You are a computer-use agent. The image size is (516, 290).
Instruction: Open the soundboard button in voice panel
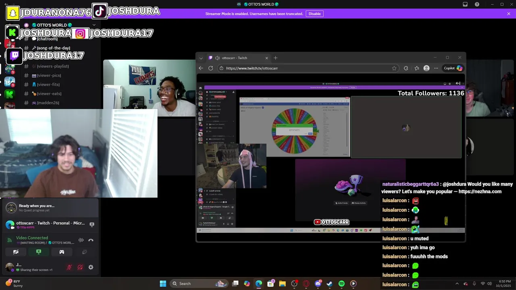click(85, 252)
